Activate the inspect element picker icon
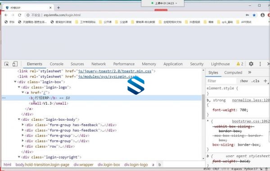This screenshot has height=171, width=270. [7, 64]
